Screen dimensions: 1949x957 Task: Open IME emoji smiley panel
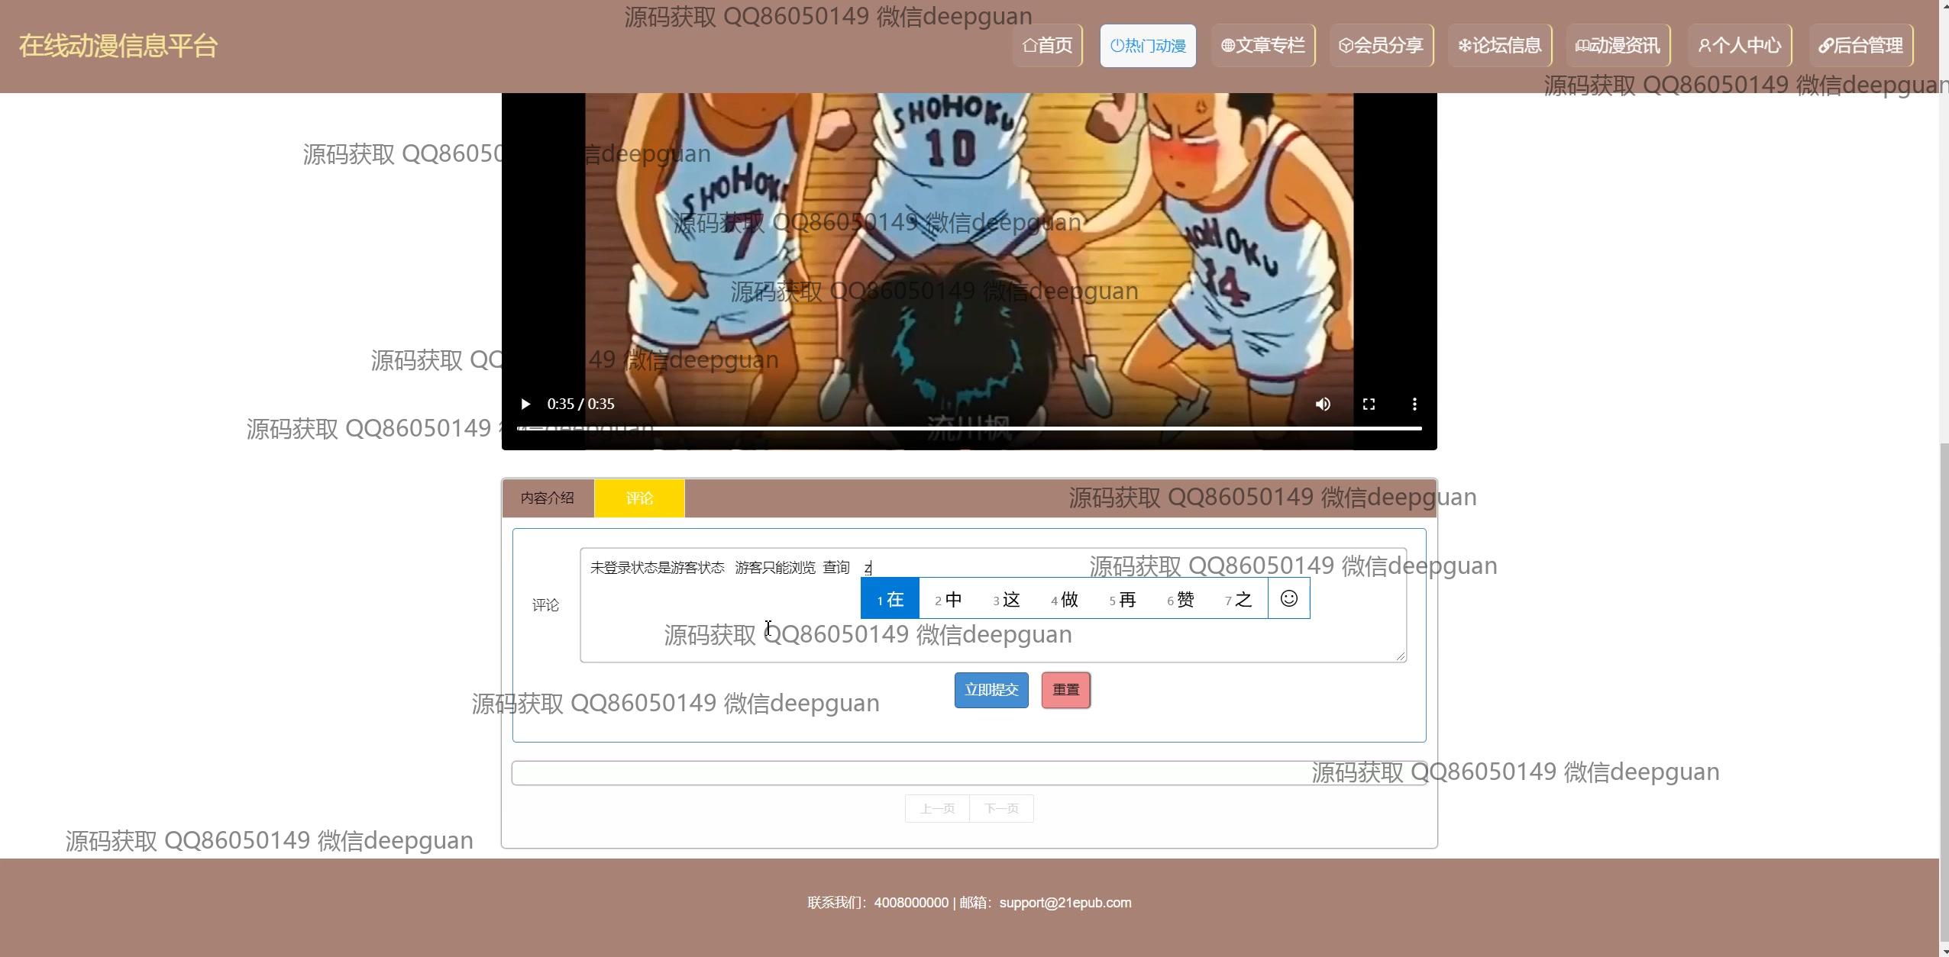1289,598
